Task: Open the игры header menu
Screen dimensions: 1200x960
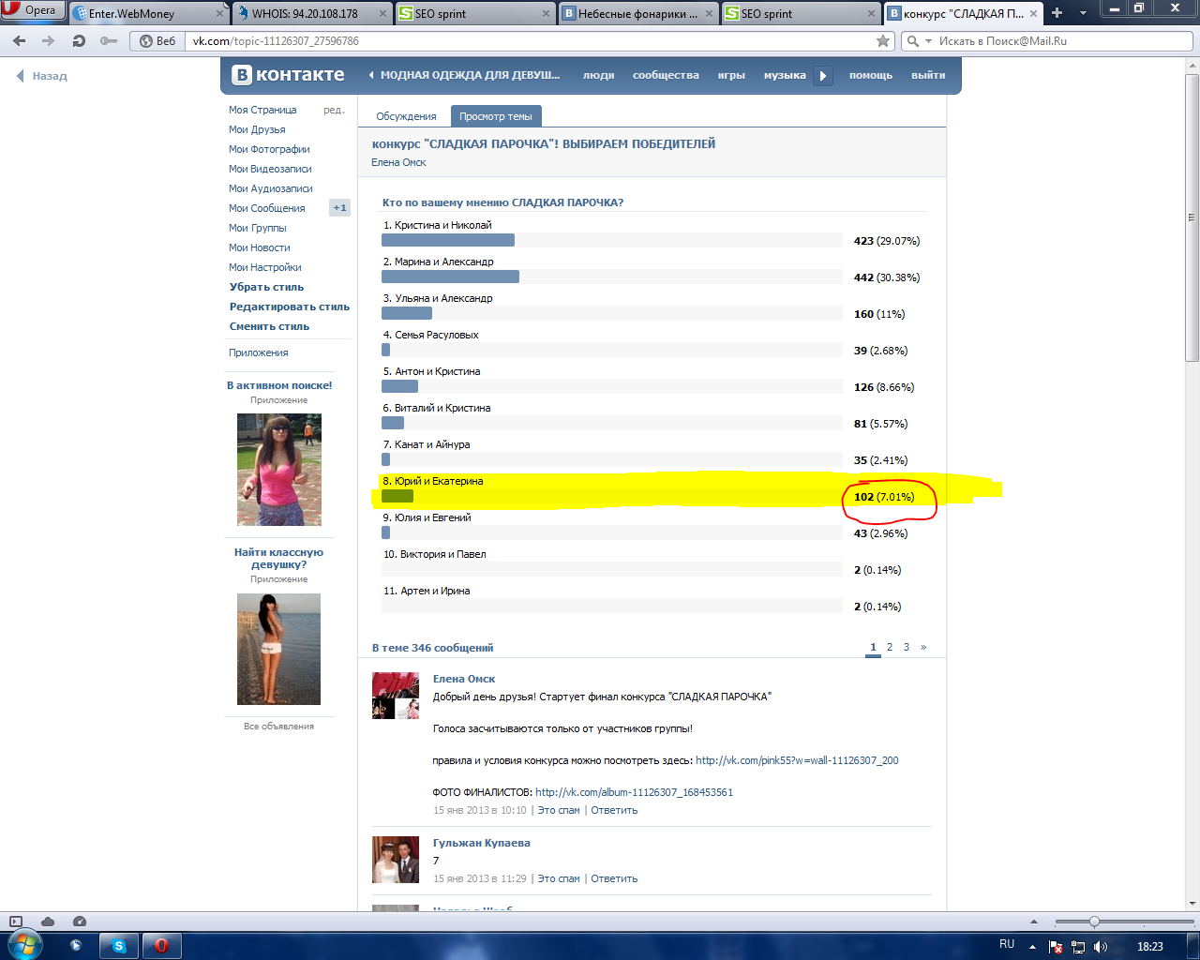Action: (x=731, y=75)
